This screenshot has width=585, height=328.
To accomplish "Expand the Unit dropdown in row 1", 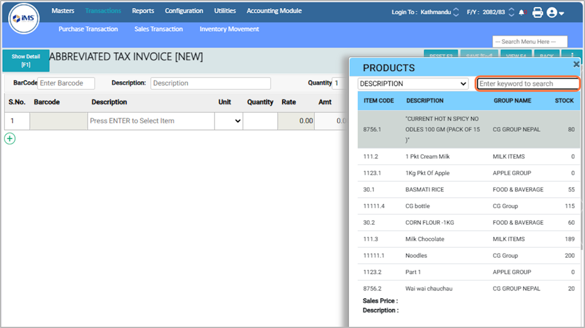I will click(229, 121).
